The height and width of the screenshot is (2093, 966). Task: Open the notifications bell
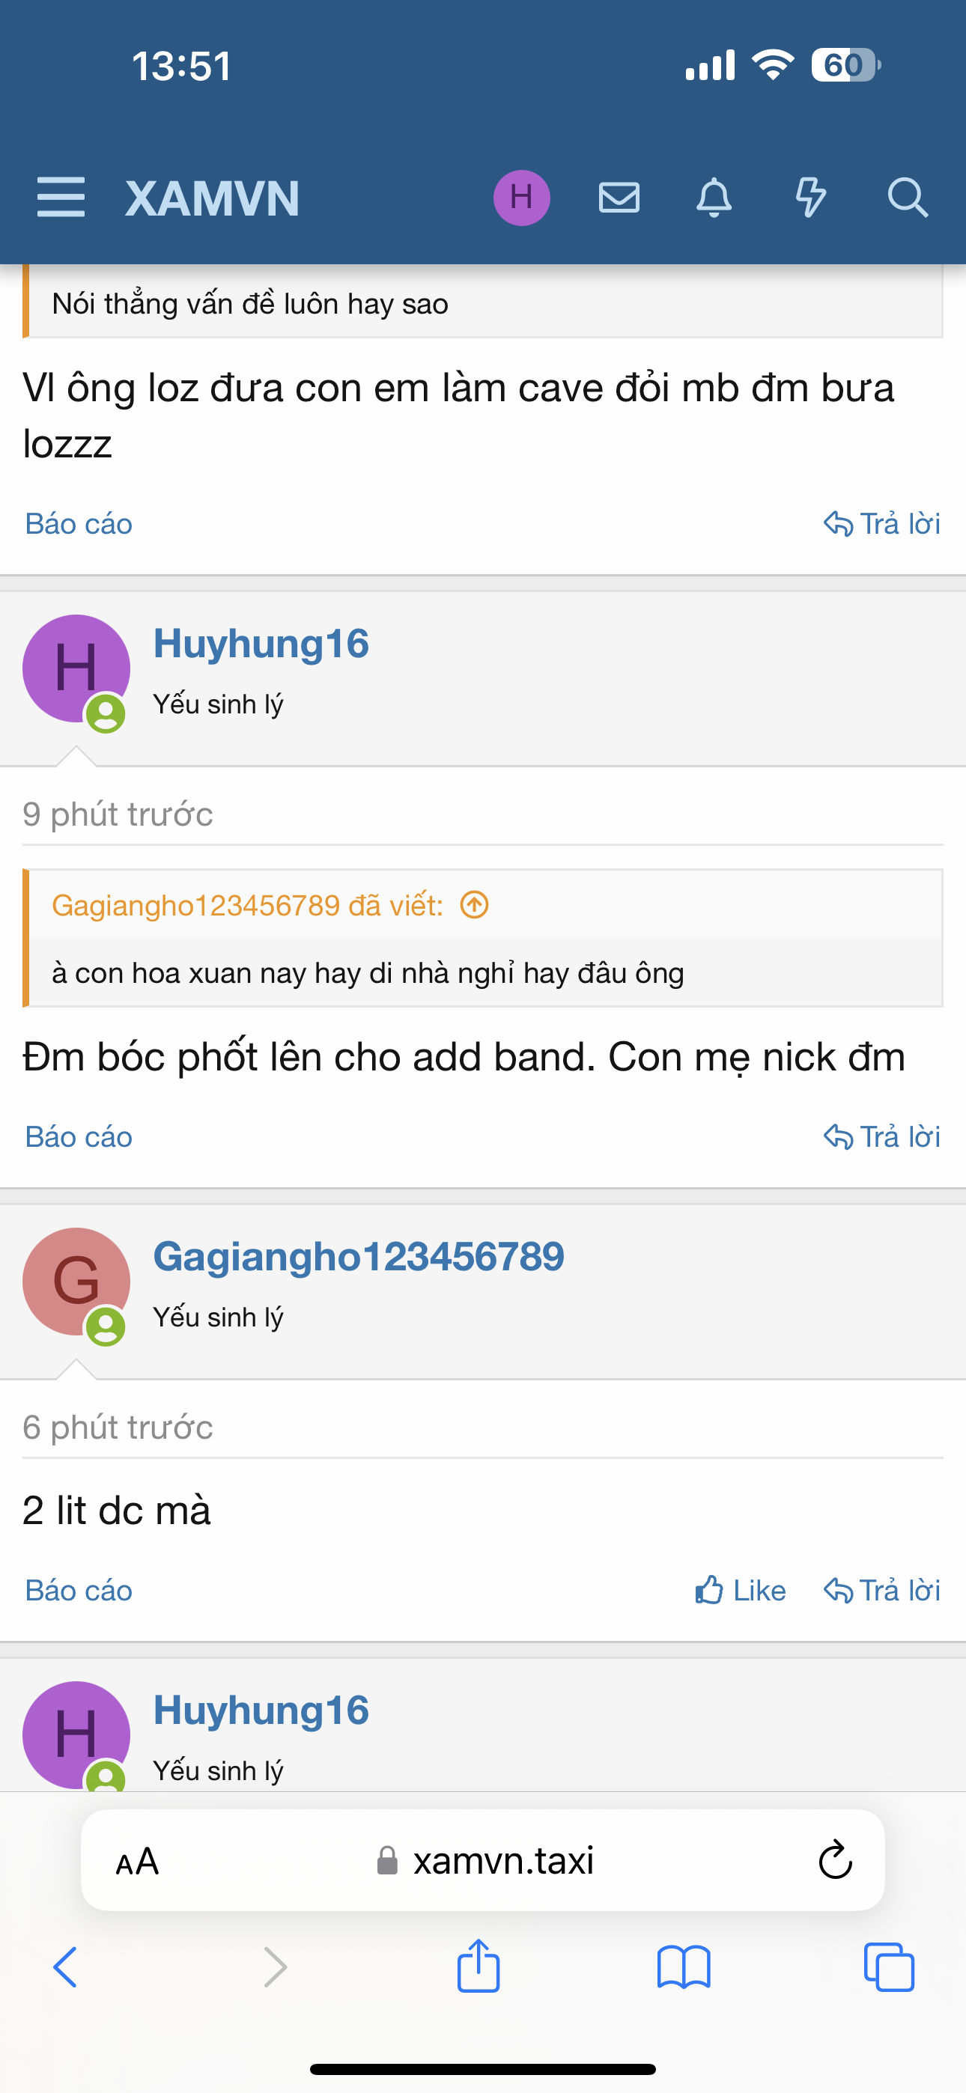pos(714,198)
